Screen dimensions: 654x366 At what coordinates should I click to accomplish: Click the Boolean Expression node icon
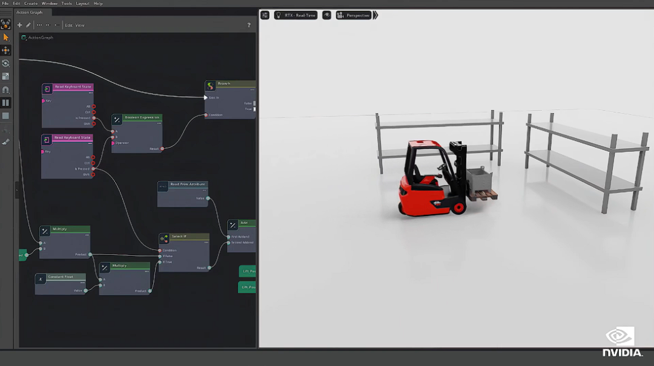[x=117, y=120]
